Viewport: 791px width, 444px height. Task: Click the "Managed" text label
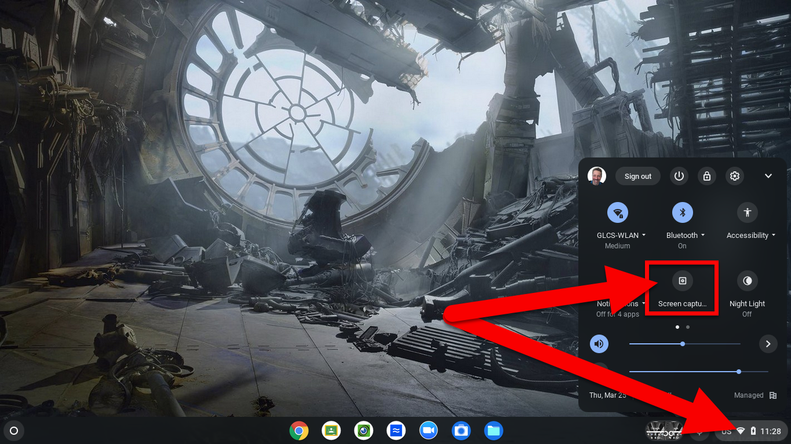pyautogui.click(x=749, y=395)
